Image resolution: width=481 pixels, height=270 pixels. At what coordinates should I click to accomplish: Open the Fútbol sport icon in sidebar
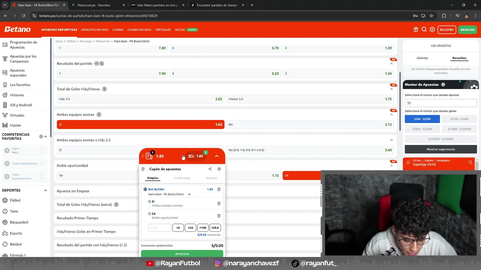(x=5, y=200)
